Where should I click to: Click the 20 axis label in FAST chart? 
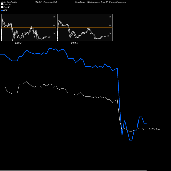[54, 33]
